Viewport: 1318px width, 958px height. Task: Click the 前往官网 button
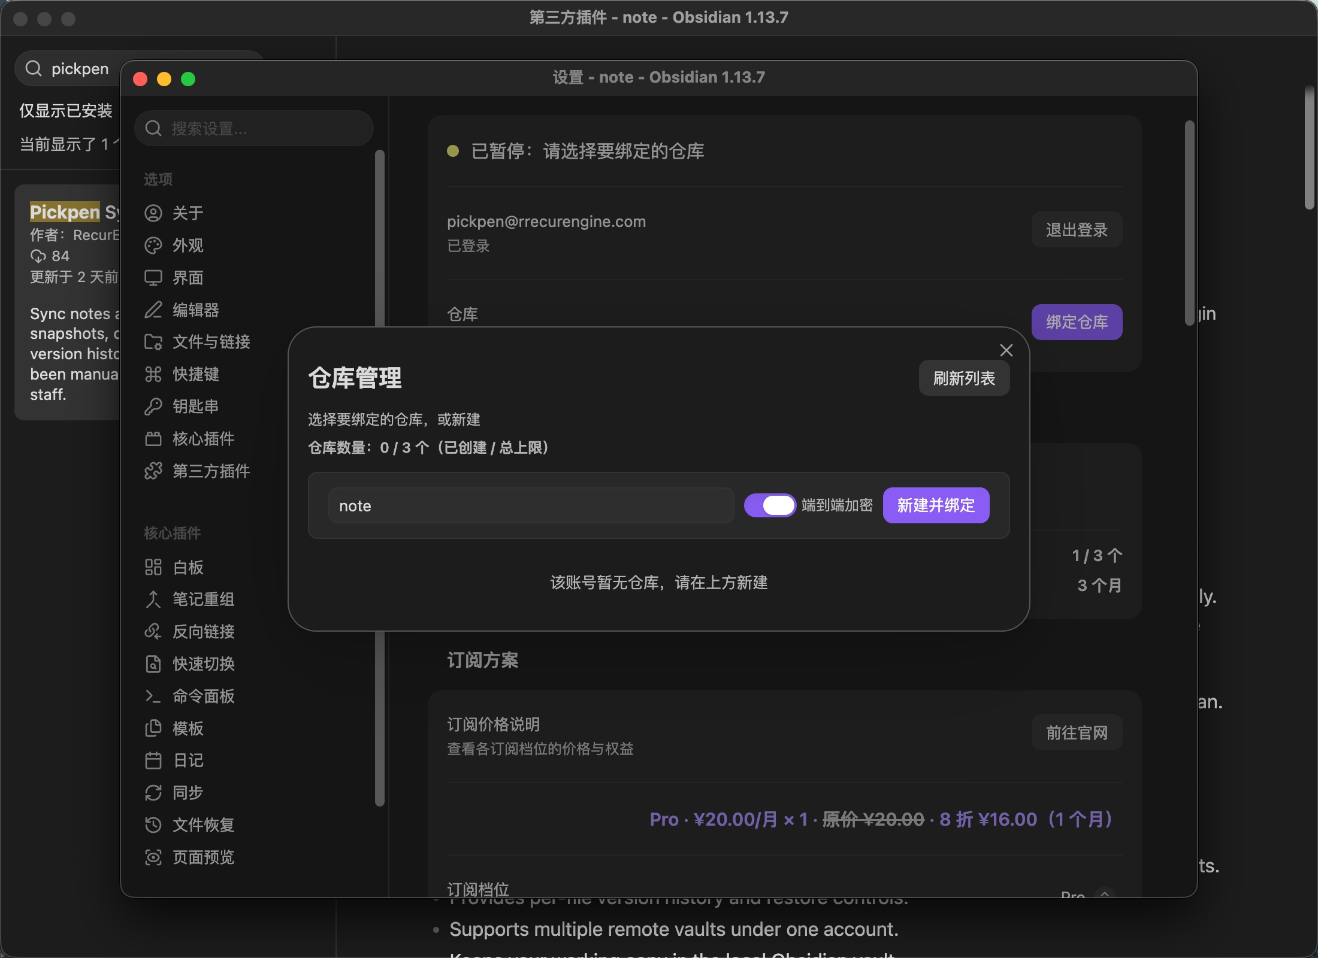coord(1077,732)
